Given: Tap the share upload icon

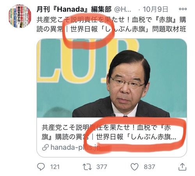Looking at the screenshot, I should click(x=183, y=167).
